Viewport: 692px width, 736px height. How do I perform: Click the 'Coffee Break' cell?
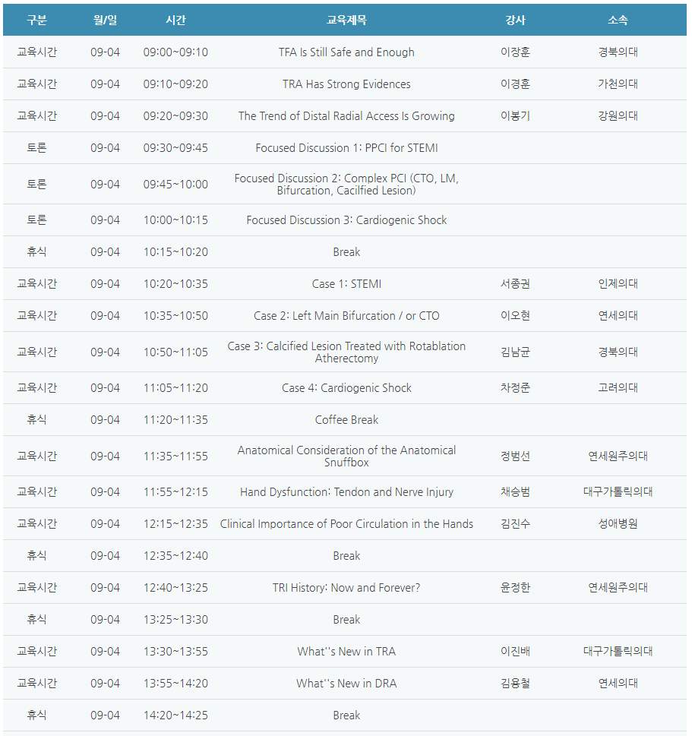tap(346, 420)
